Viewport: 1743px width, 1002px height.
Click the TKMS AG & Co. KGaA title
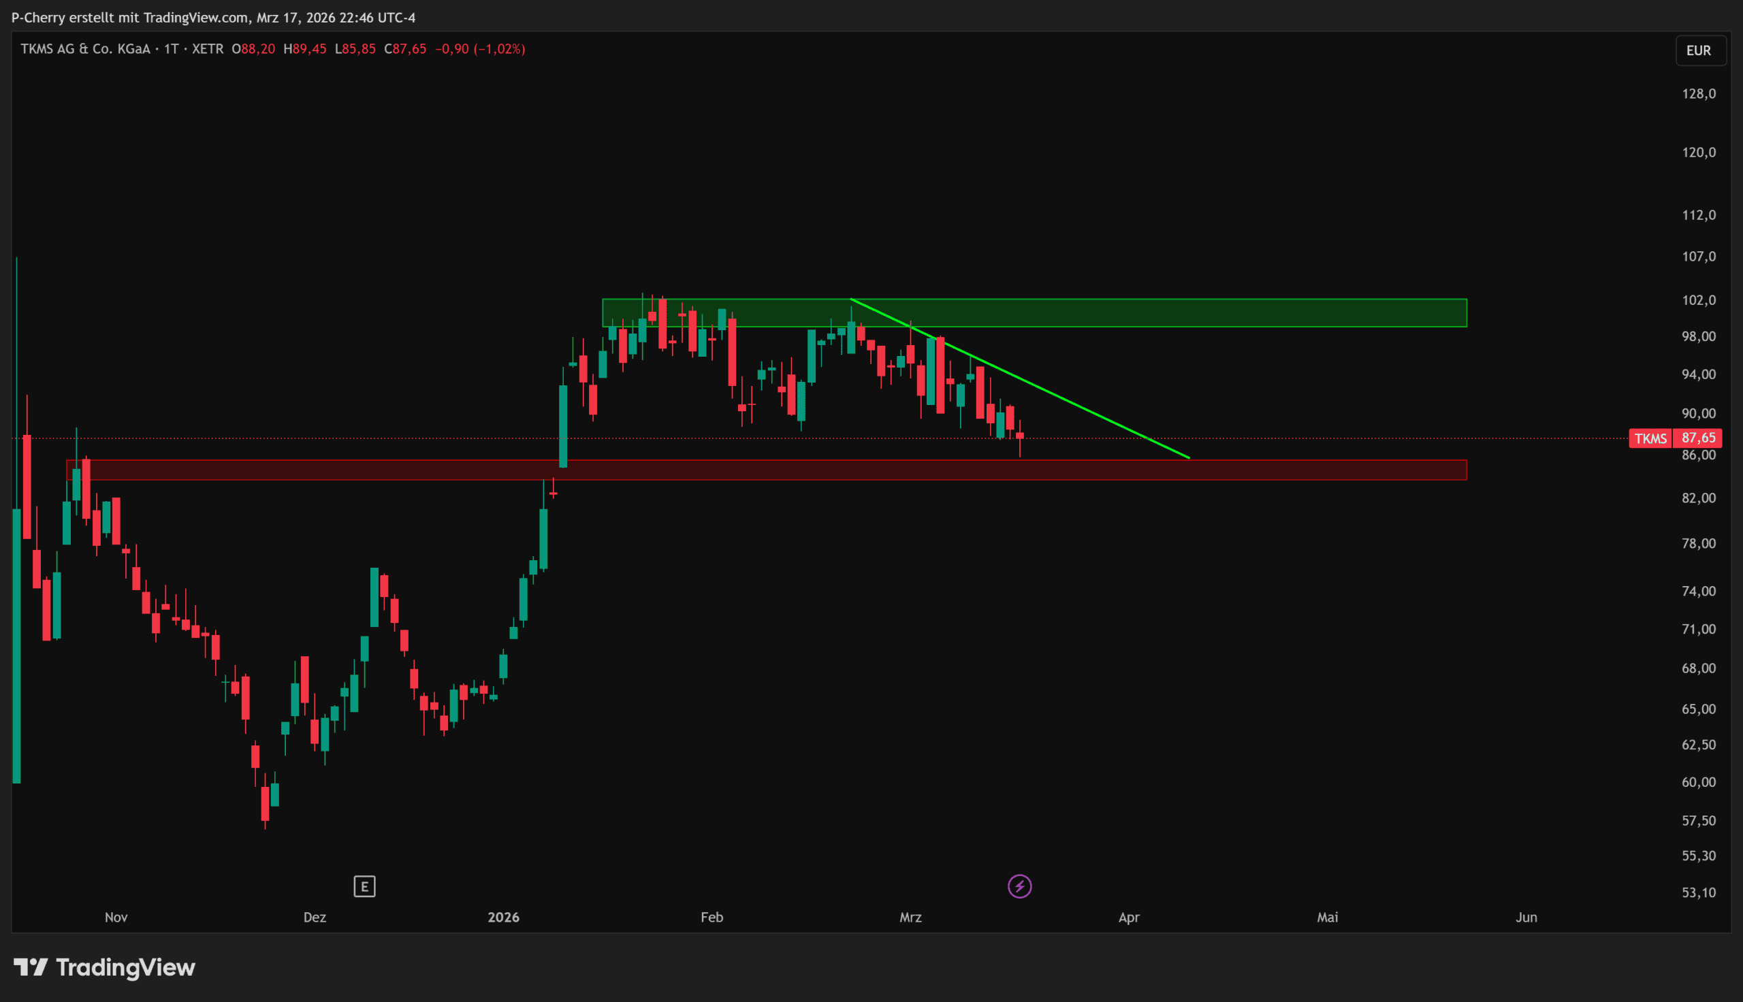pyautogui.click(x=85, y=49)
